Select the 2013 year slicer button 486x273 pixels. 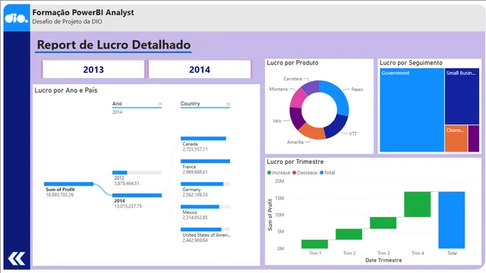pyautogui.click(x=93, y=69)
